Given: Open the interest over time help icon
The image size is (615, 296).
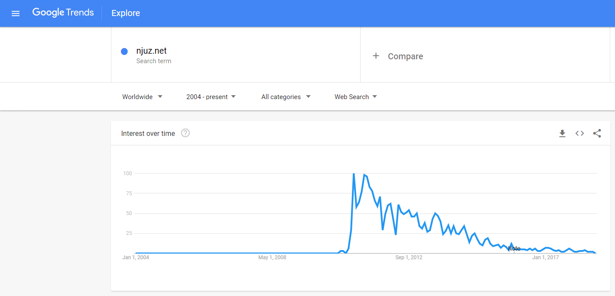Looking at the screenshot, I should pyautogui.click(x=185, y=133).
